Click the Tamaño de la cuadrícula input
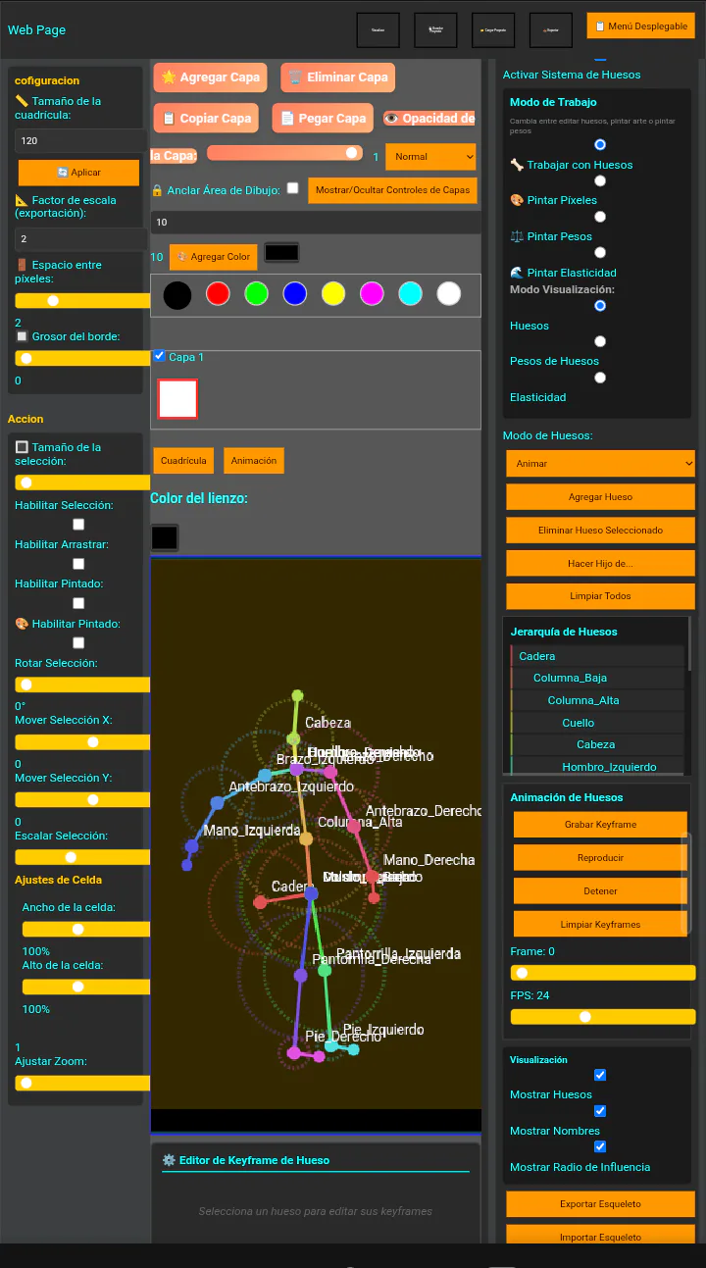The image size is (706, 1268). pyautogui.click(x=80, y=141)
